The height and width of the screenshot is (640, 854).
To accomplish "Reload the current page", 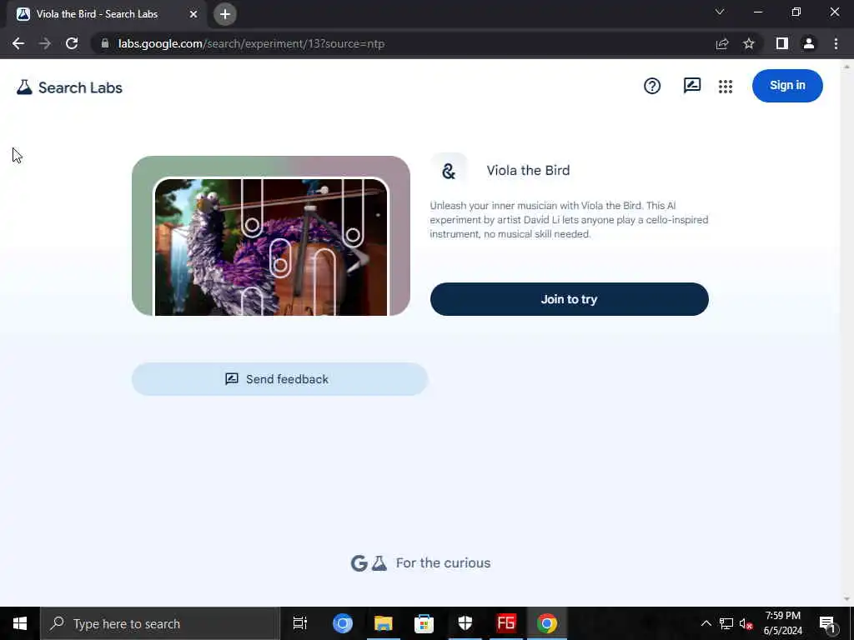I will coord(72,43).
